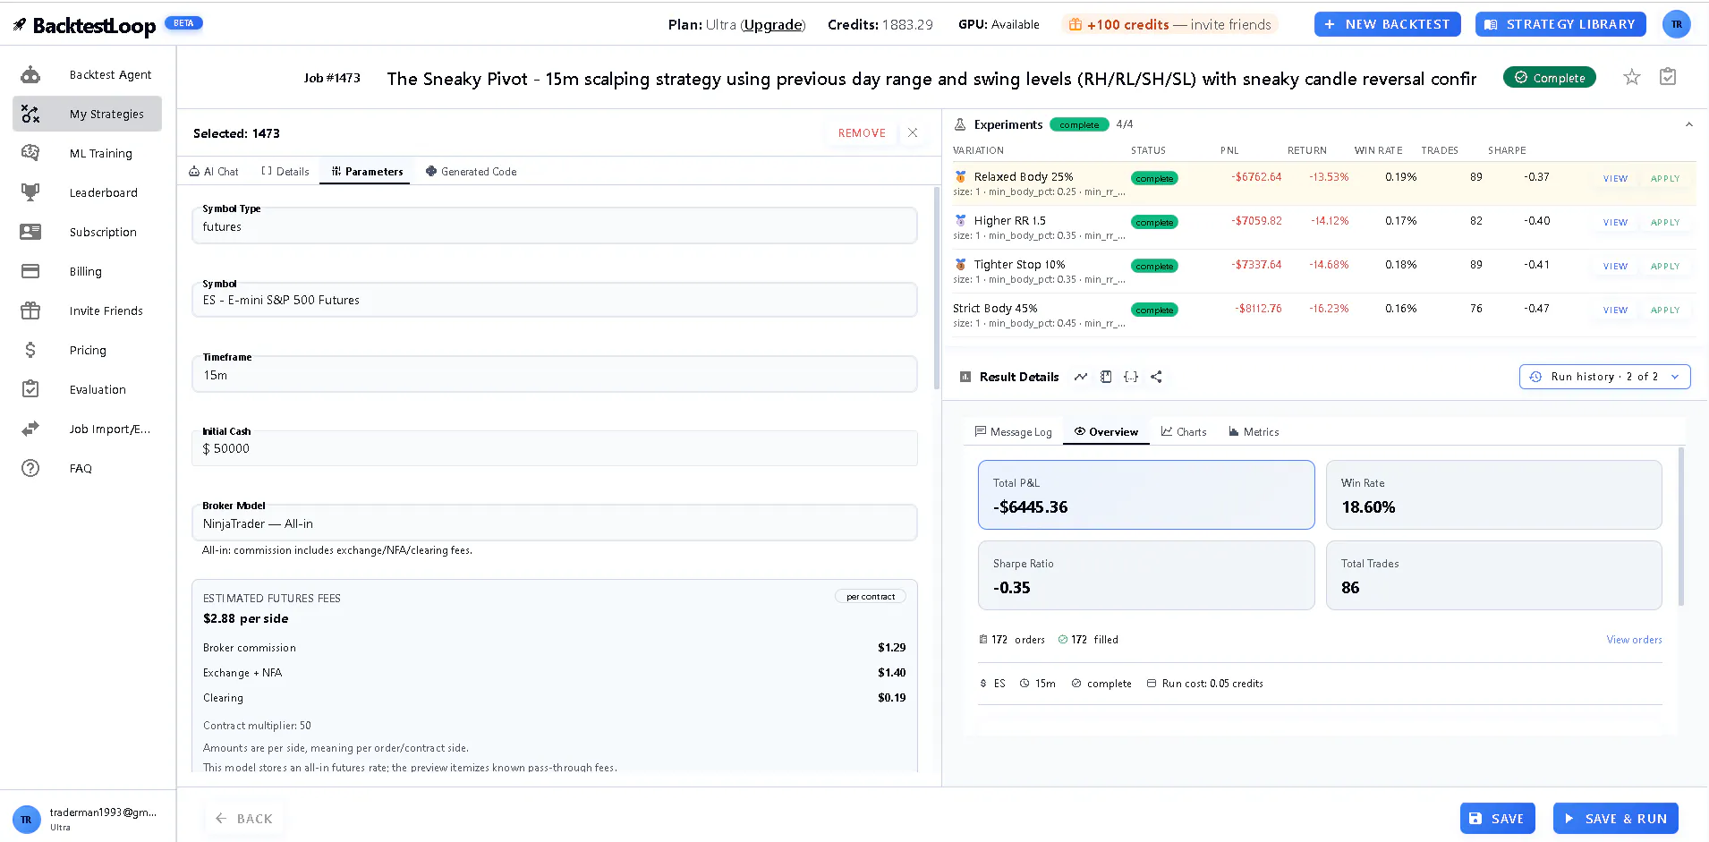Open the Run history dropdown

[x=1605, y=377]
